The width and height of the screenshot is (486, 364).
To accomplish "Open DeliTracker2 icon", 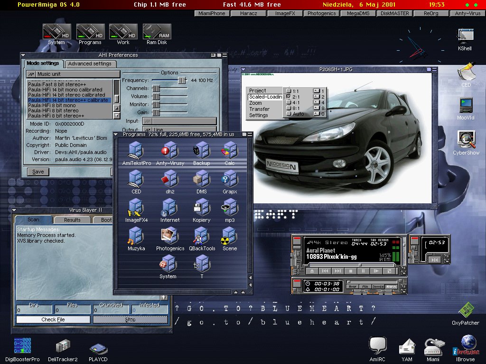I will [x=63, y=350].
